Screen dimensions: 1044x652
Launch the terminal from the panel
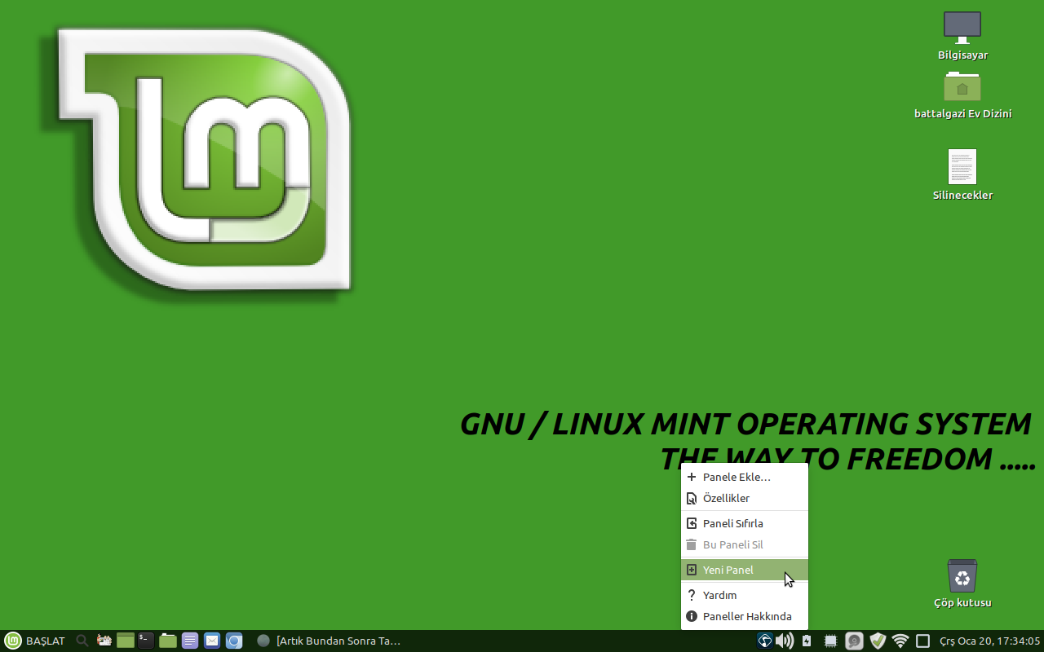pos(146,641)
